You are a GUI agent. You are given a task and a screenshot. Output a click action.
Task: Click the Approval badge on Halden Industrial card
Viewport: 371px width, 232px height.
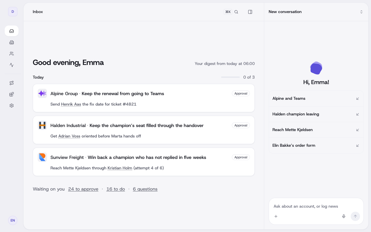tap(241, 125)
